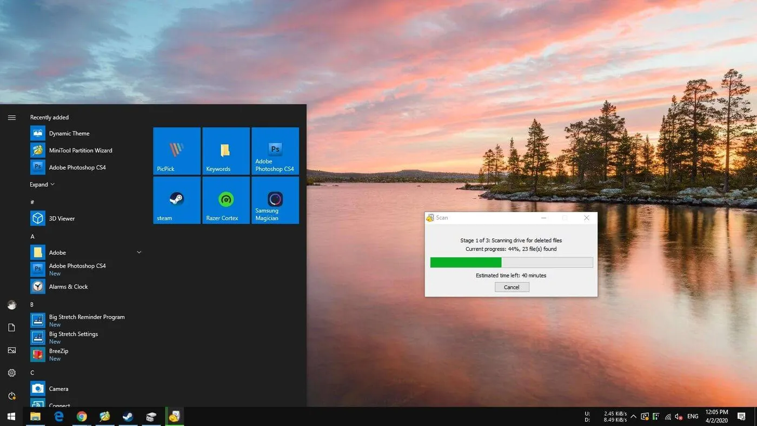Screen dimensions: 757x426
Task: Open the Power options icon in Start
Action: (x=12, y=396)
